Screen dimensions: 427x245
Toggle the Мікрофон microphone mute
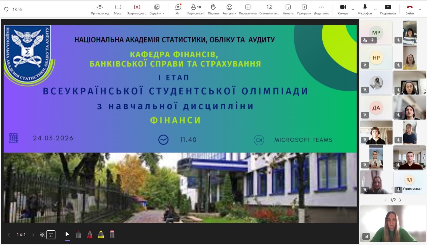click(365, 9)
